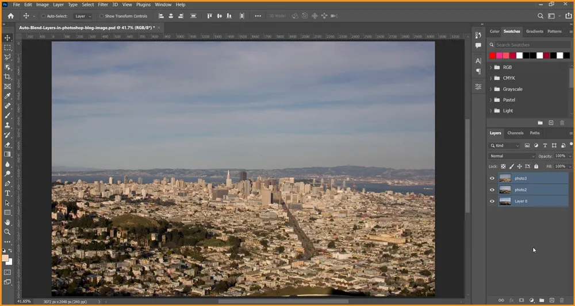Image resolution: width=575 pixels, height=306 pixels.
Task: Select the Object Selection tool
Action: tap(7, 67)
